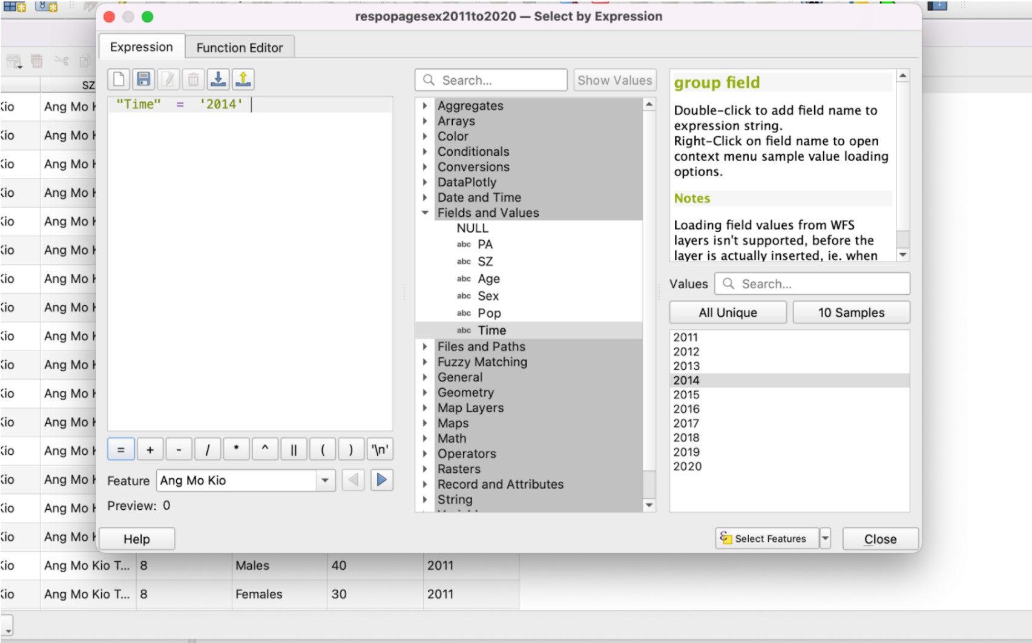Open Select Features options dropdown arrow
The height and width of the screenshot is (643, 1032).
(825, 538)
